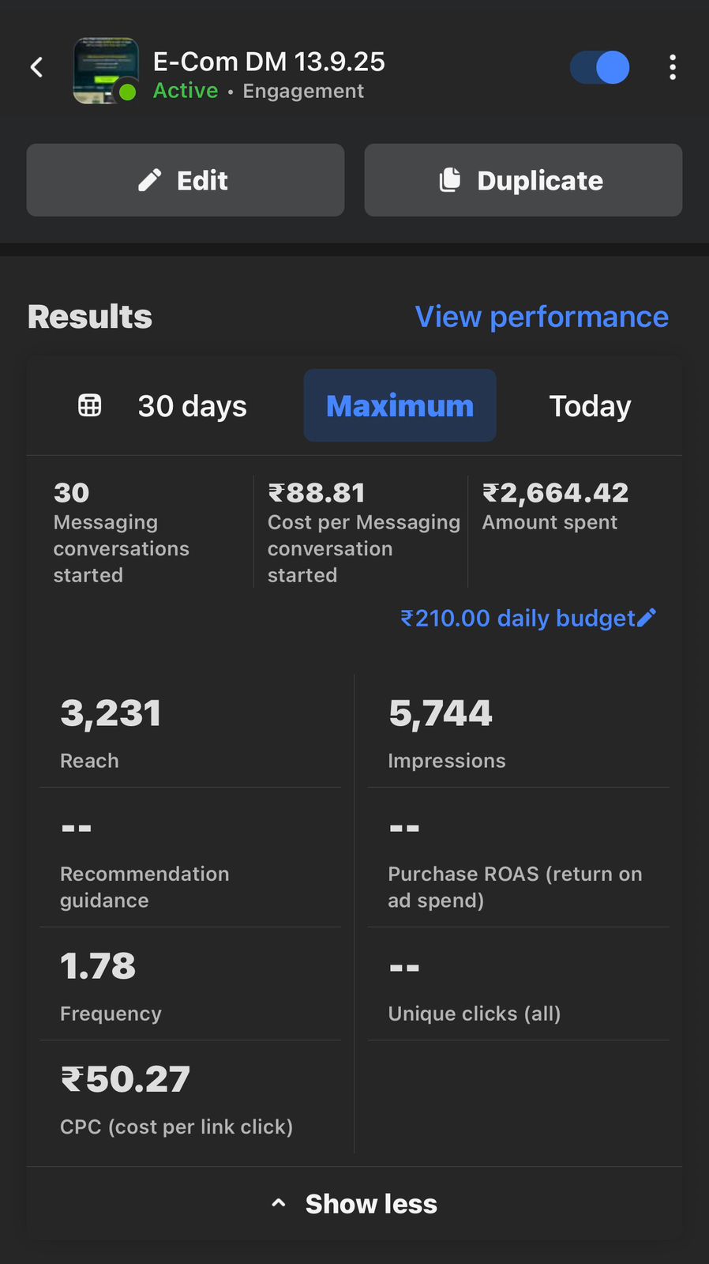Screen dimensions: 709x1264
Task: Tap the ad campaign thumbnail image
Action: (106, 70)
